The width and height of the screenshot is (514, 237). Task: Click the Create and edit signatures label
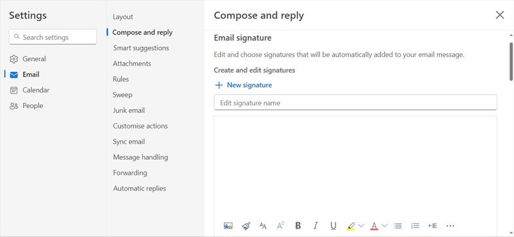[x=254, y=70]
